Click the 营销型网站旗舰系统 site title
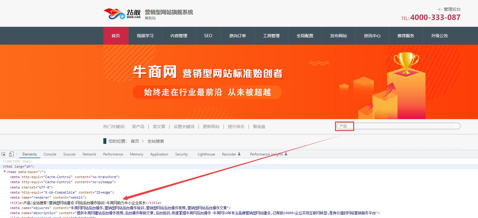This screenshot has width=478, height=218. pos(169,12)
